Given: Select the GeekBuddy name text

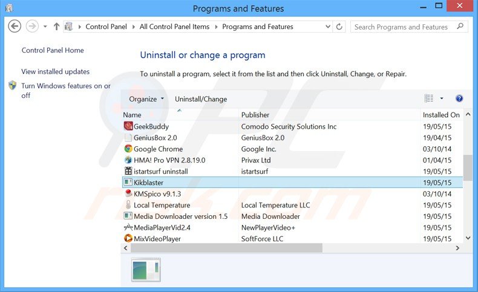Looking at the screenshot, I should 151,126.
